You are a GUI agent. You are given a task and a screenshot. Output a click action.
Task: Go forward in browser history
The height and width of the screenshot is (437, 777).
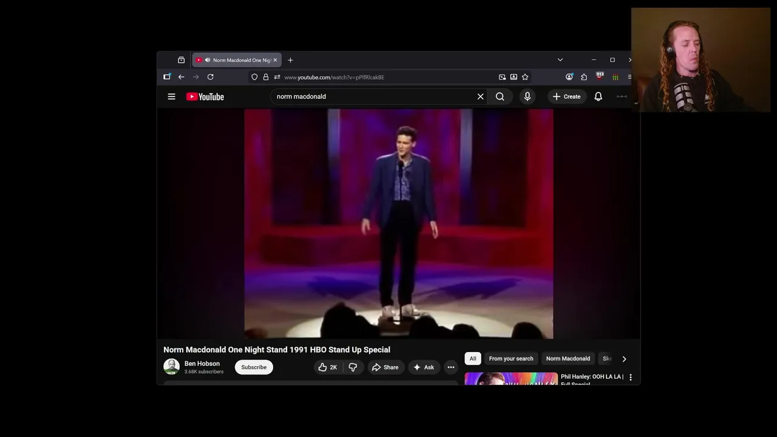[x=195, y=77]
